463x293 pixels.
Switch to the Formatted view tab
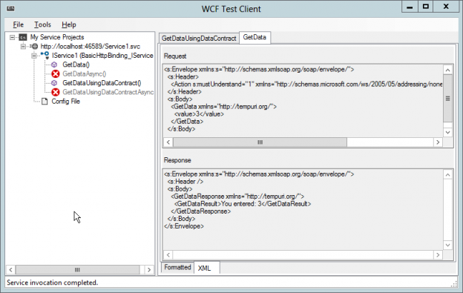[177, 267]
